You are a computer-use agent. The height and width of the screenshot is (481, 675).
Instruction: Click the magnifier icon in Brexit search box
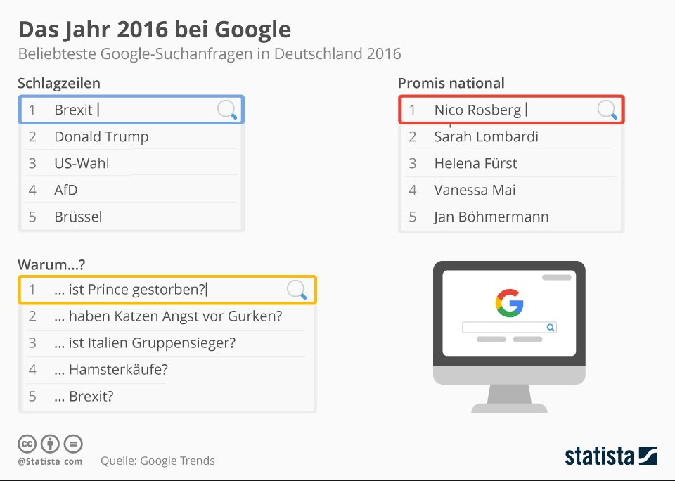pos(227,110)
